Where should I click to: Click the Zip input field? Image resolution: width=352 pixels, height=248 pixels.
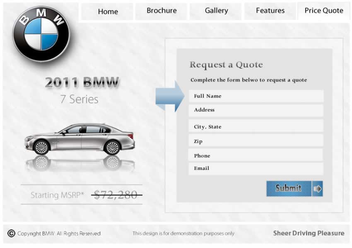(x=256, y=141)
